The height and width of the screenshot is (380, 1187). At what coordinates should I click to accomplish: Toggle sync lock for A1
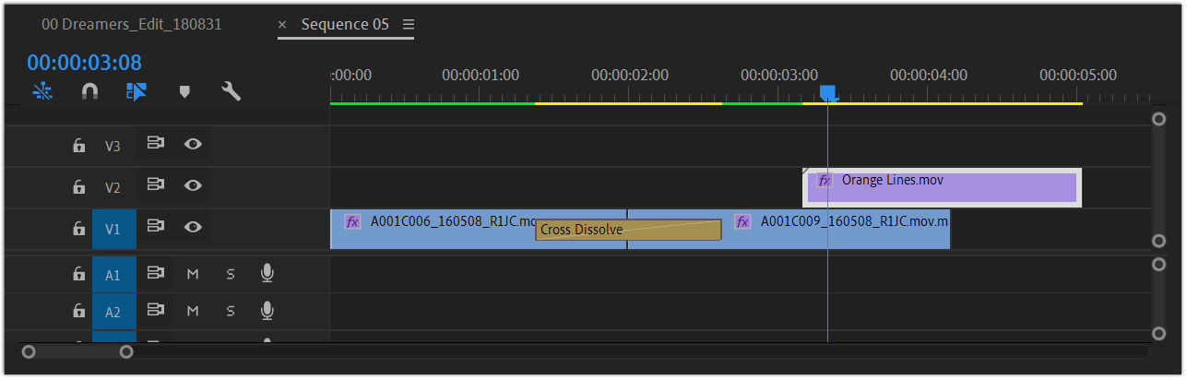pyautogui.click(x=156, y=273)
